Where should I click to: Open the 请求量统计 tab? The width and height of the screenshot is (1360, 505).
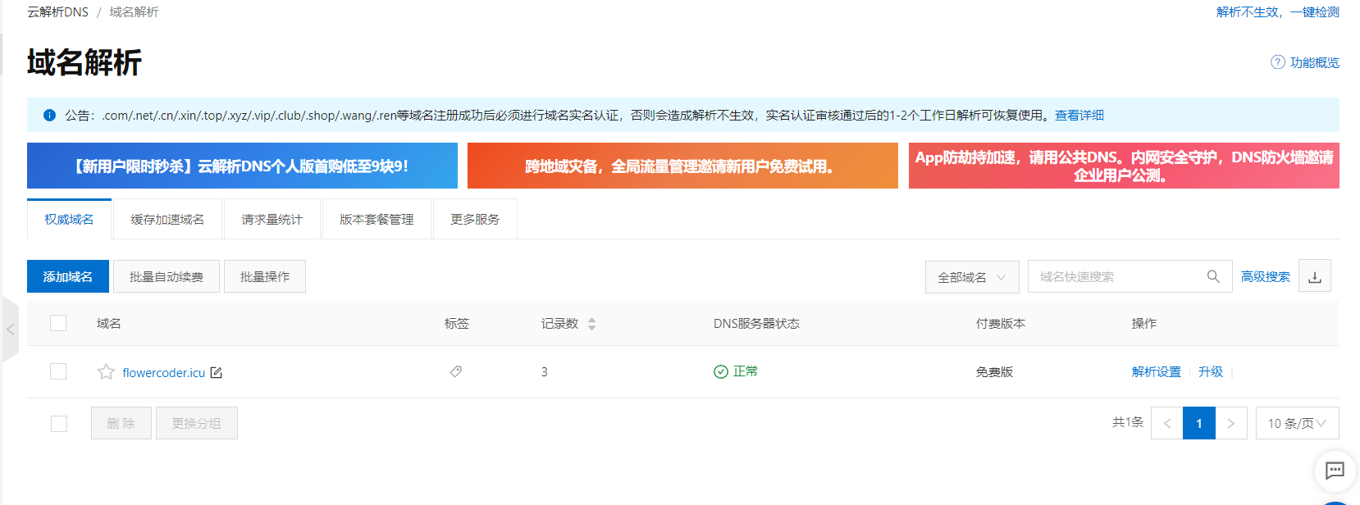[272, 219]
